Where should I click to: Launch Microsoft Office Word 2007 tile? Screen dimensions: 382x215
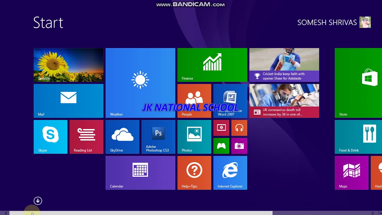230,101
